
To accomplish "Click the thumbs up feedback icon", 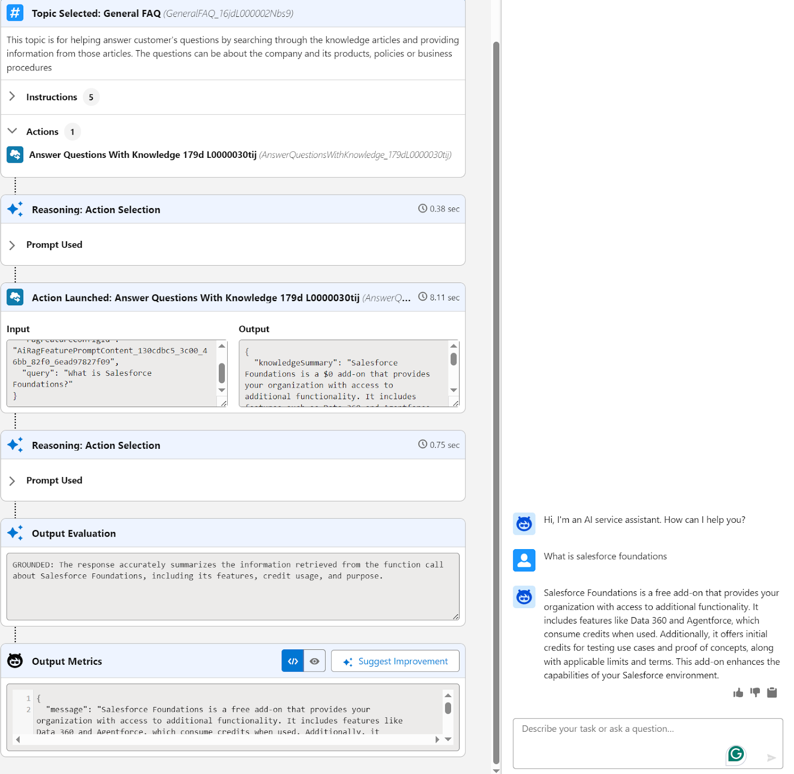I will 738,693.
